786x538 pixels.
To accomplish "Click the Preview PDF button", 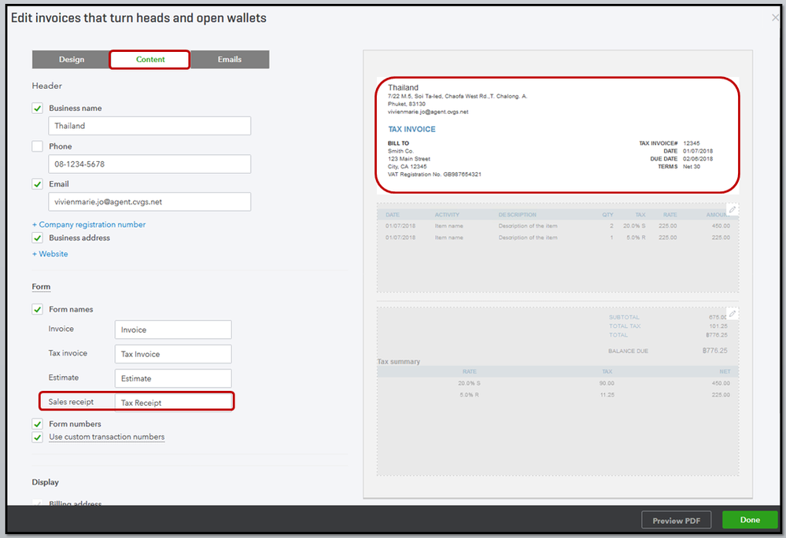I will [x=676, y=520].
